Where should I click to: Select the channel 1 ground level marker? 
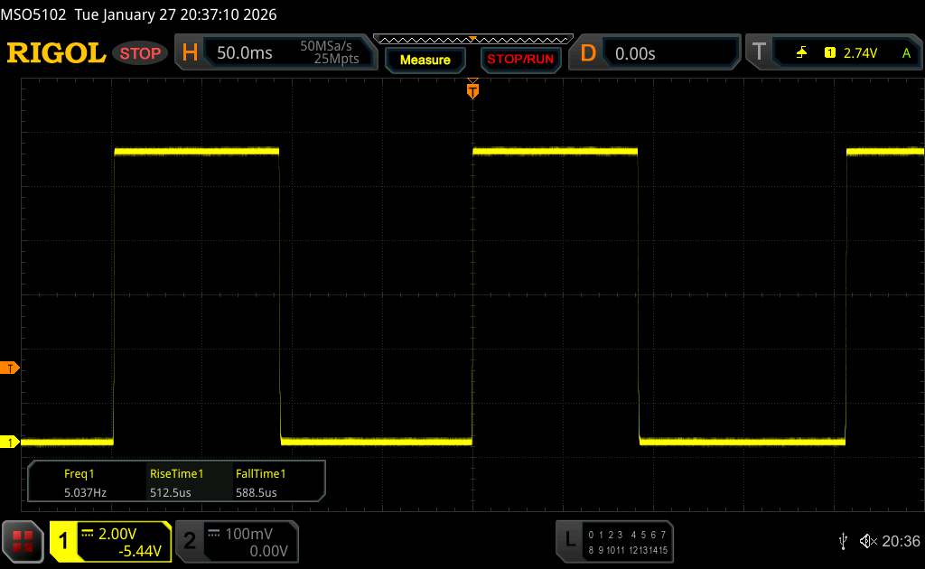point(10,442)
